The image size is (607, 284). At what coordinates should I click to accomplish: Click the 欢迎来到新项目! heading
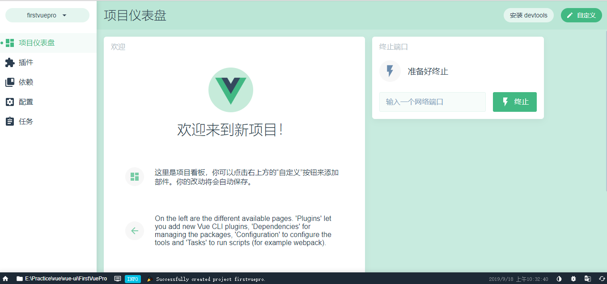230,129
